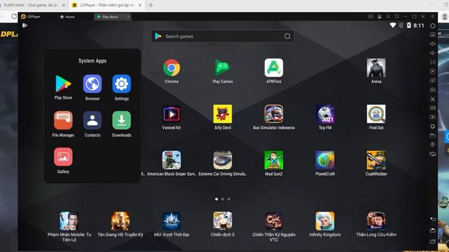Open Tân Giang Hồ Truyền Kỳ game
This screenshot has height=252, width=449.
tap(121, 221)
